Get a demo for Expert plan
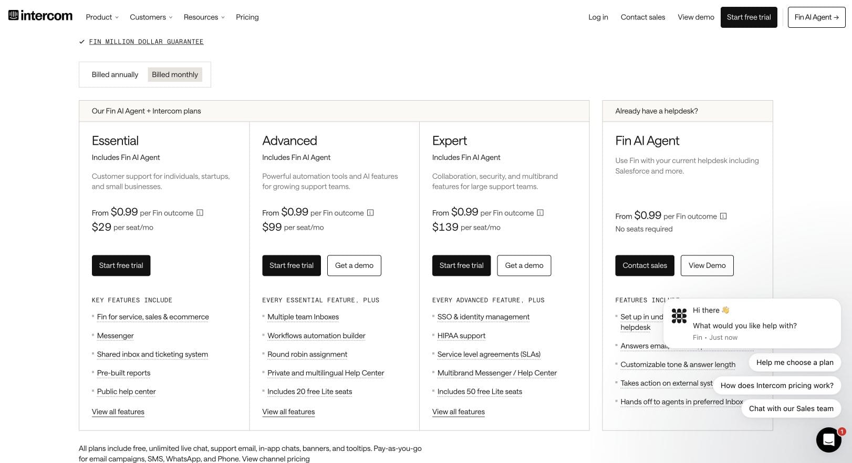Screen dimensions: 852x463 [x=524, y=265]
